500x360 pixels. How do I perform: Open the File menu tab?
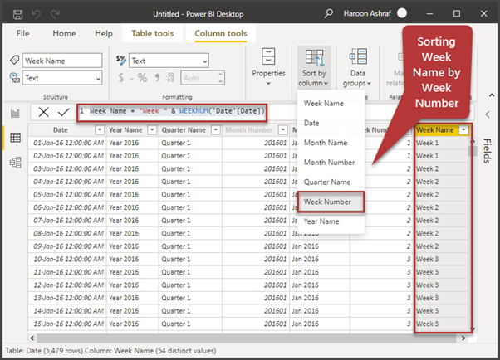coord(22,33)
